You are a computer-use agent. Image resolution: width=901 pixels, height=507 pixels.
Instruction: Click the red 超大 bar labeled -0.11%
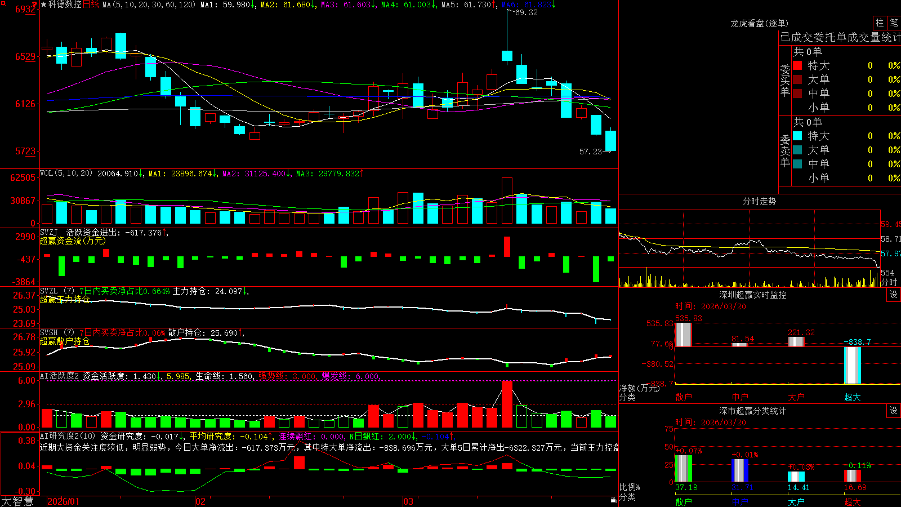[x=853, y=475]
